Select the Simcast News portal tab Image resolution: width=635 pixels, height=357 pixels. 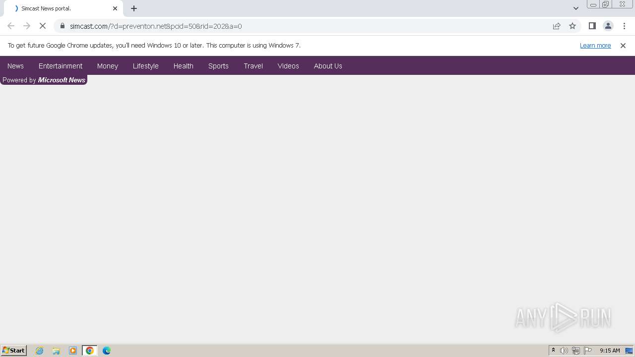(63, 8)
